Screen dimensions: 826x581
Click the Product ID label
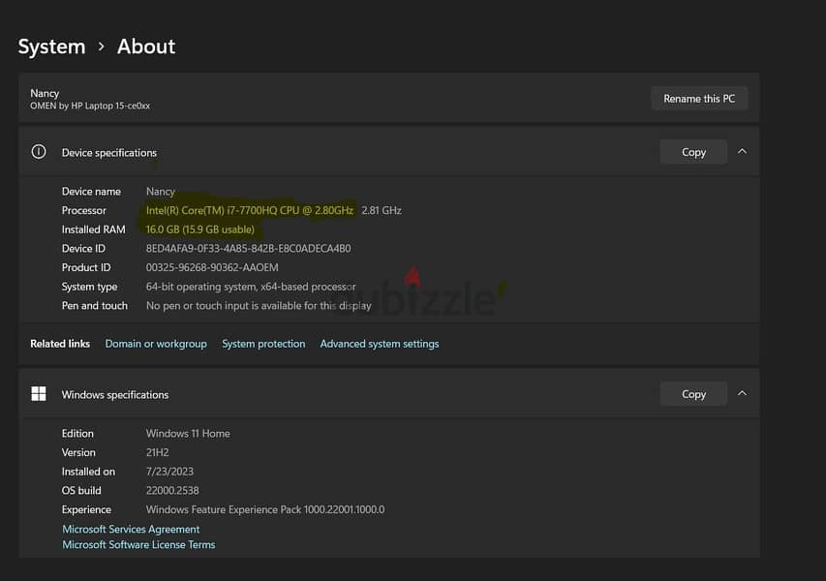86,267
